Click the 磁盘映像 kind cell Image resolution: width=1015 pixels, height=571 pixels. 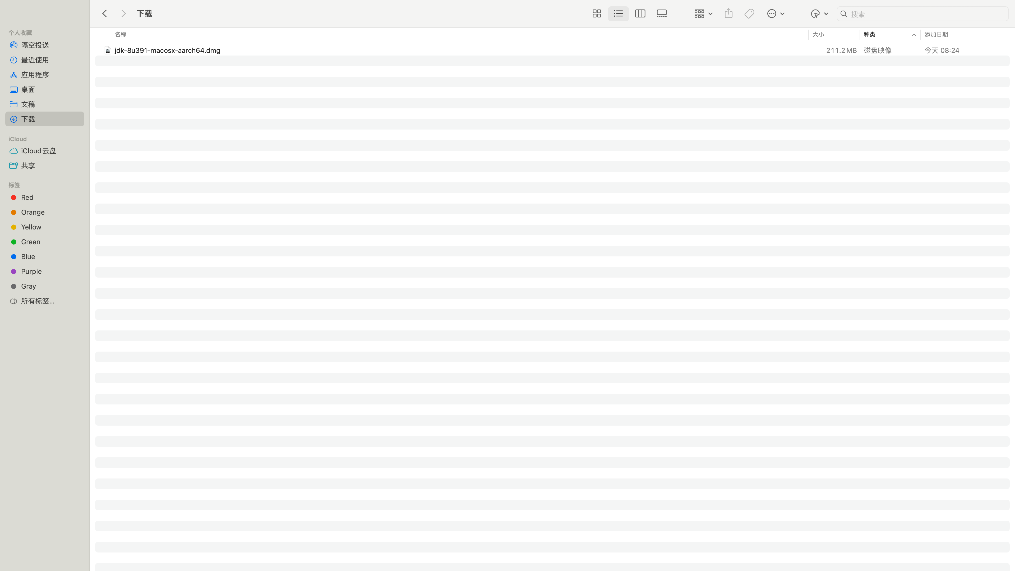click(878, 50)
